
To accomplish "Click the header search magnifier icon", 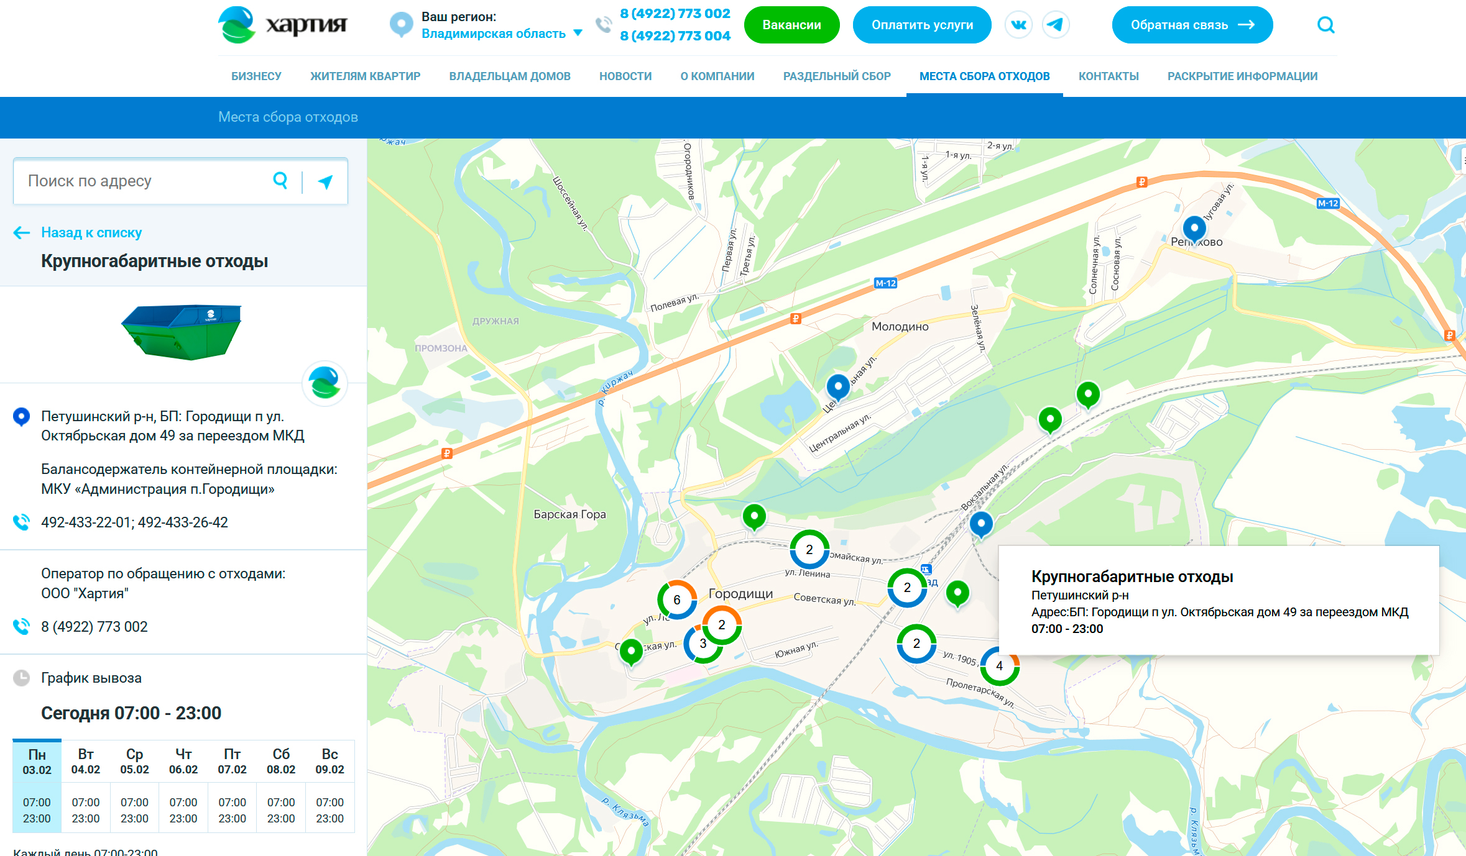I will pyautogui.click(x=1325, y=25).
